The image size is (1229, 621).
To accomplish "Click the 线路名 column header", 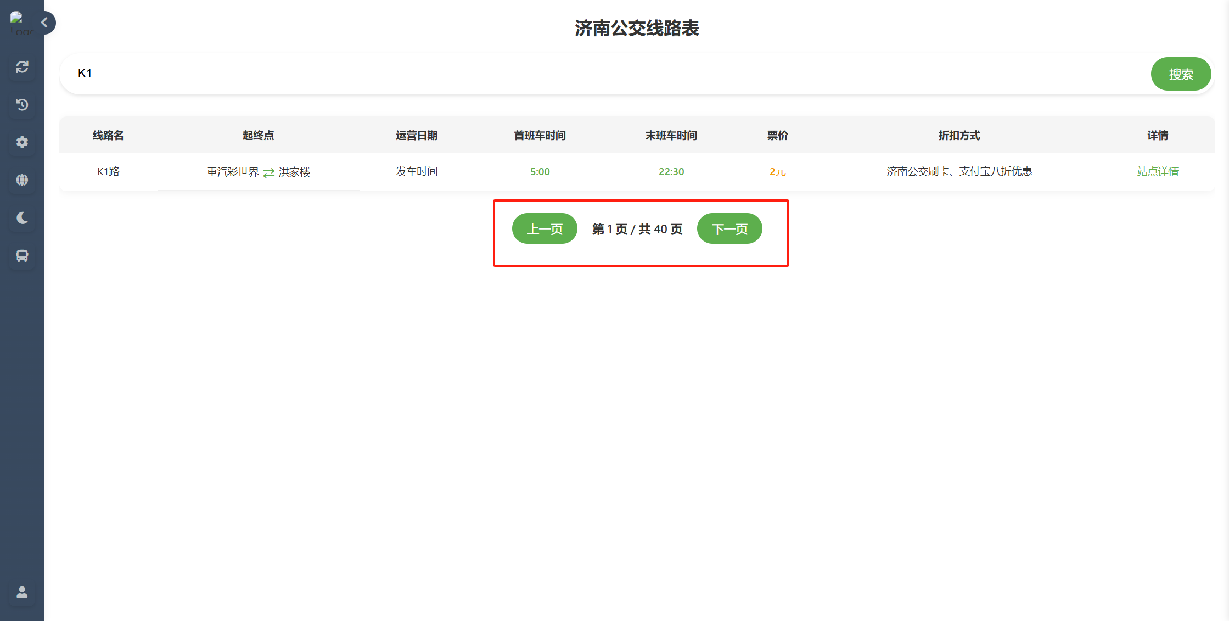I will click(108, 136).
